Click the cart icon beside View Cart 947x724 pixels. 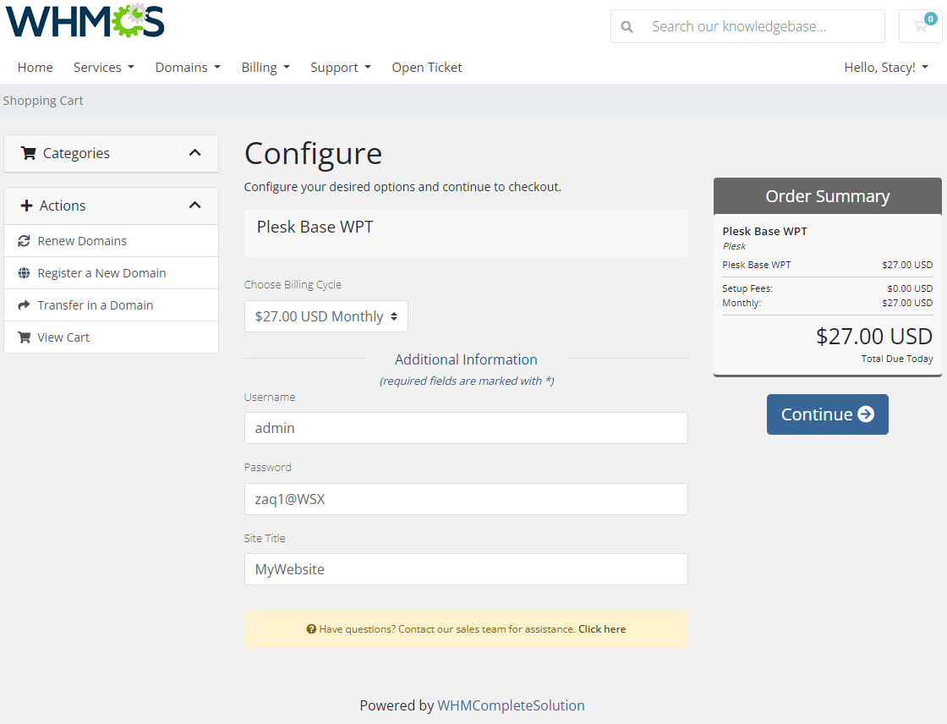(24, 337)
